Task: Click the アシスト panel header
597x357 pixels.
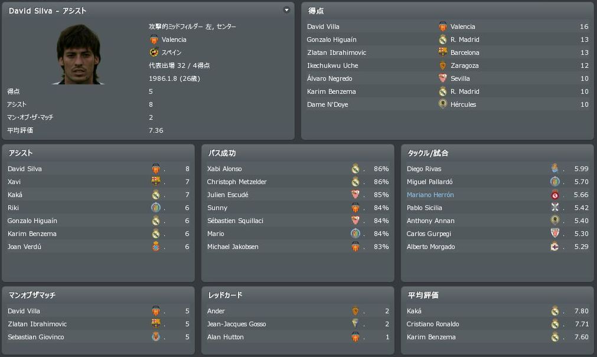Action: pyautogui.click(x=21, y=153)
